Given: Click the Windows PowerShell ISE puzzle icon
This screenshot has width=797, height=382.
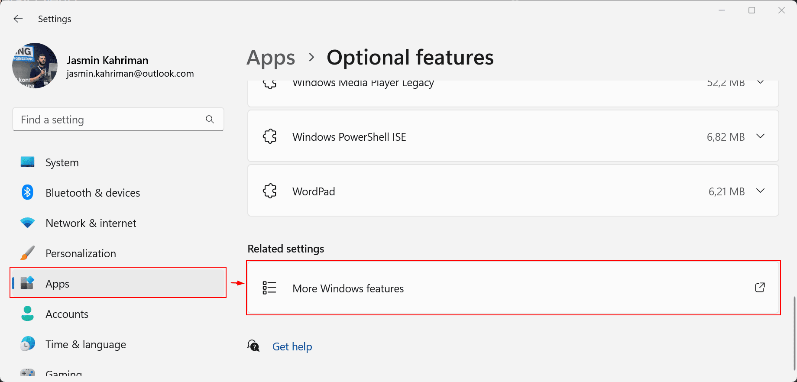Looking at the screenshot, I should click(x=269, y=136).
